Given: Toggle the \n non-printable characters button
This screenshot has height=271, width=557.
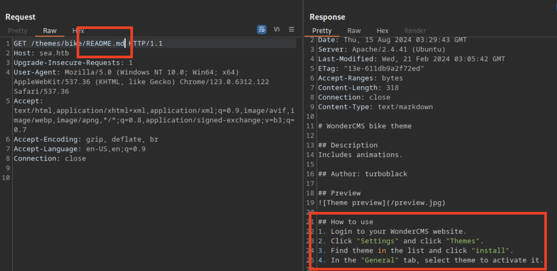Looking at the screenshot, I should click(277, 29).
